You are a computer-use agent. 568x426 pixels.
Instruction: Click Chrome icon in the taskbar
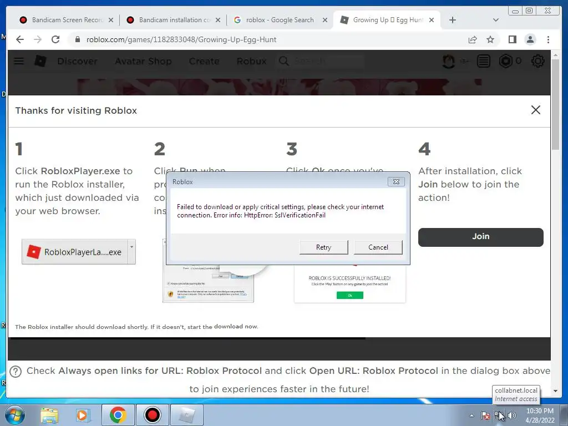118,415
